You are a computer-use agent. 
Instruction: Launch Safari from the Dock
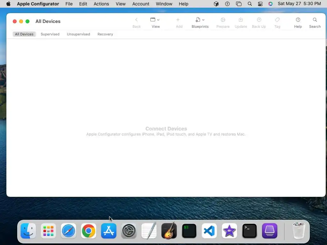pos(68,231)
